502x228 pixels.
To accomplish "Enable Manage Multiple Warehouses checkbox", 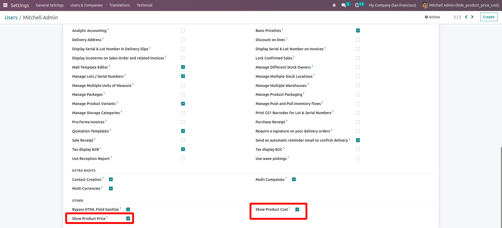I will [x=358, y=85].
